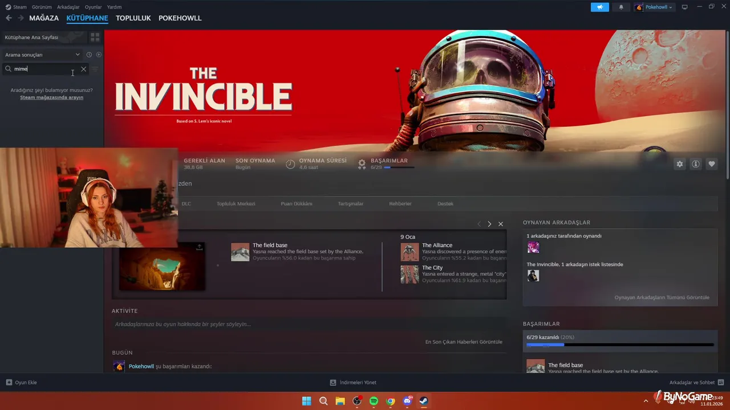Open the Arkadaşlar menu
The width and height of the screenshot is (730, 410).
tap(68, 7)
